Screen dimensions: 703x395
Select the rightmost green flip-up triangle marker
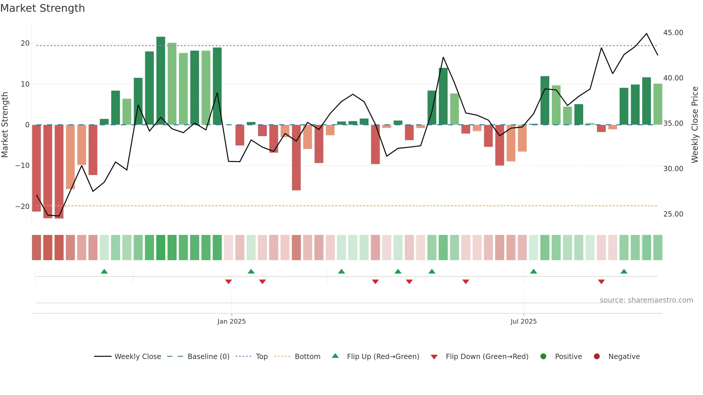[624, 272]
